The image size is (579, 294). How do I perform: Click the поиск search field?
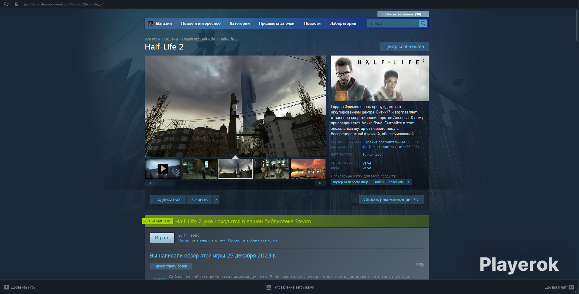393,23
